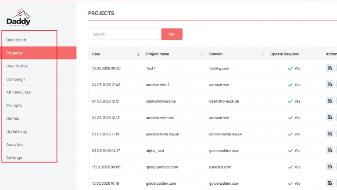Click the testing.com domain cell
Screen dimensions: 337x190
click(x=219, y=69)
